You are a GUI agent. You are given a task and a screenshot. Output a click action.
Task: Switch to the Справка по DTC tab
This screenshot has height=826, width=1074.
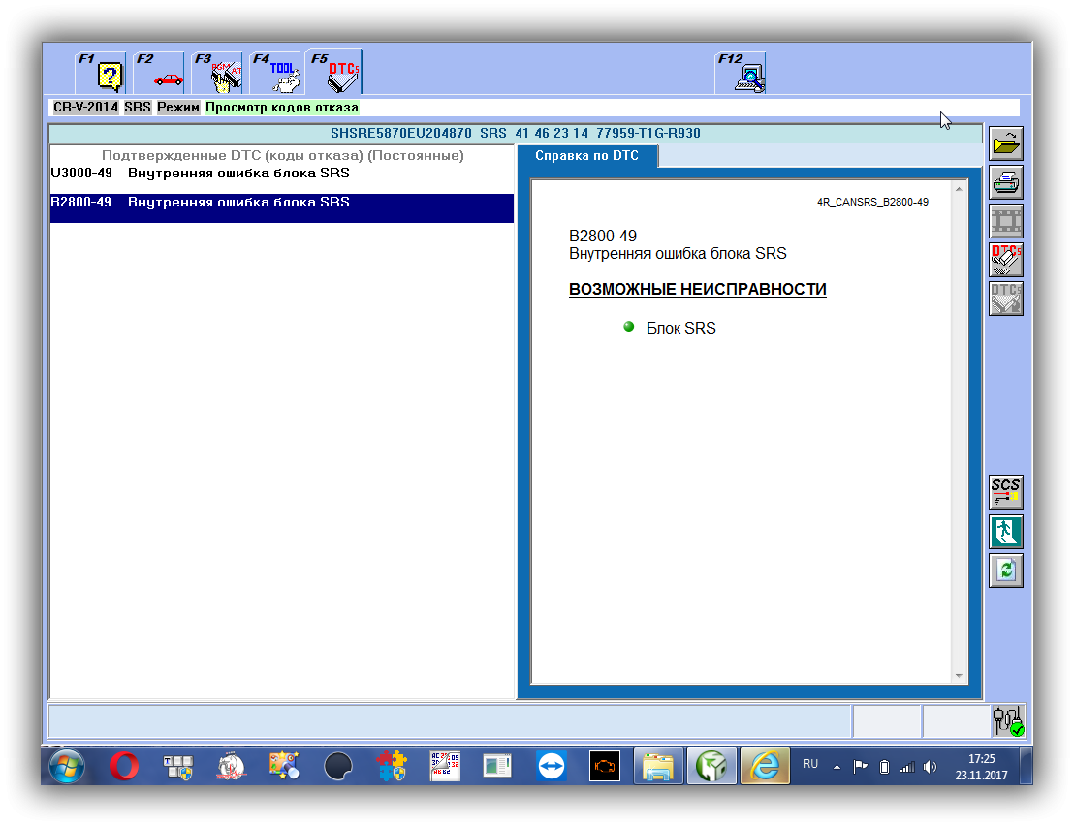coord(587,156)
